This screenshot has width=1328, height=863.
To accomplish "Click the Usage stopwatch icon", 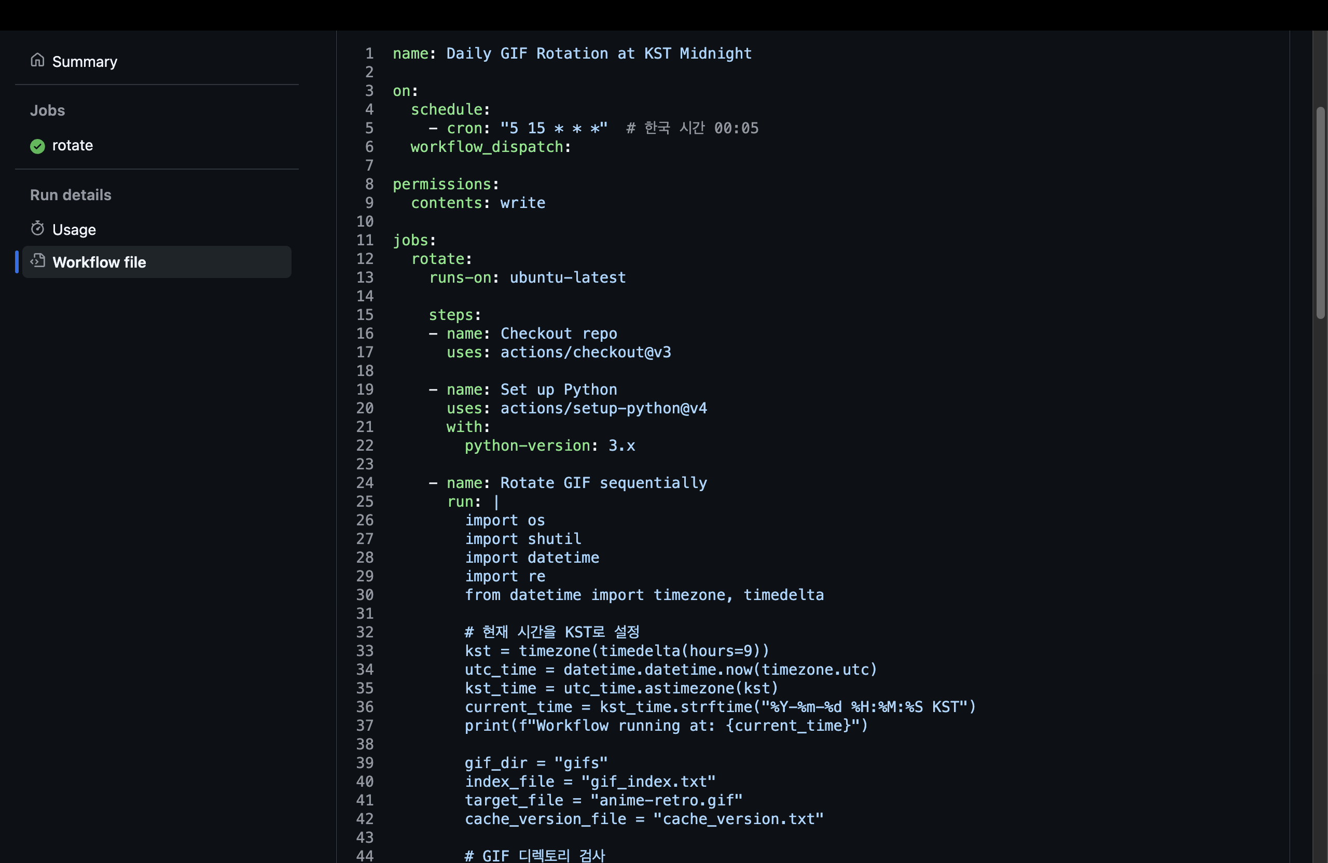I will (37, 229).
